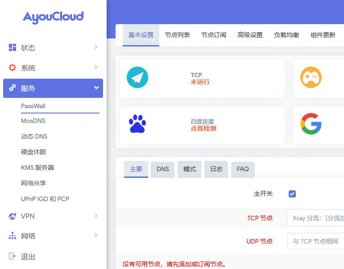Select 动态 DNS in the sidebar
Viewport: 344px width, 269px height.
[x=34, y=136]
